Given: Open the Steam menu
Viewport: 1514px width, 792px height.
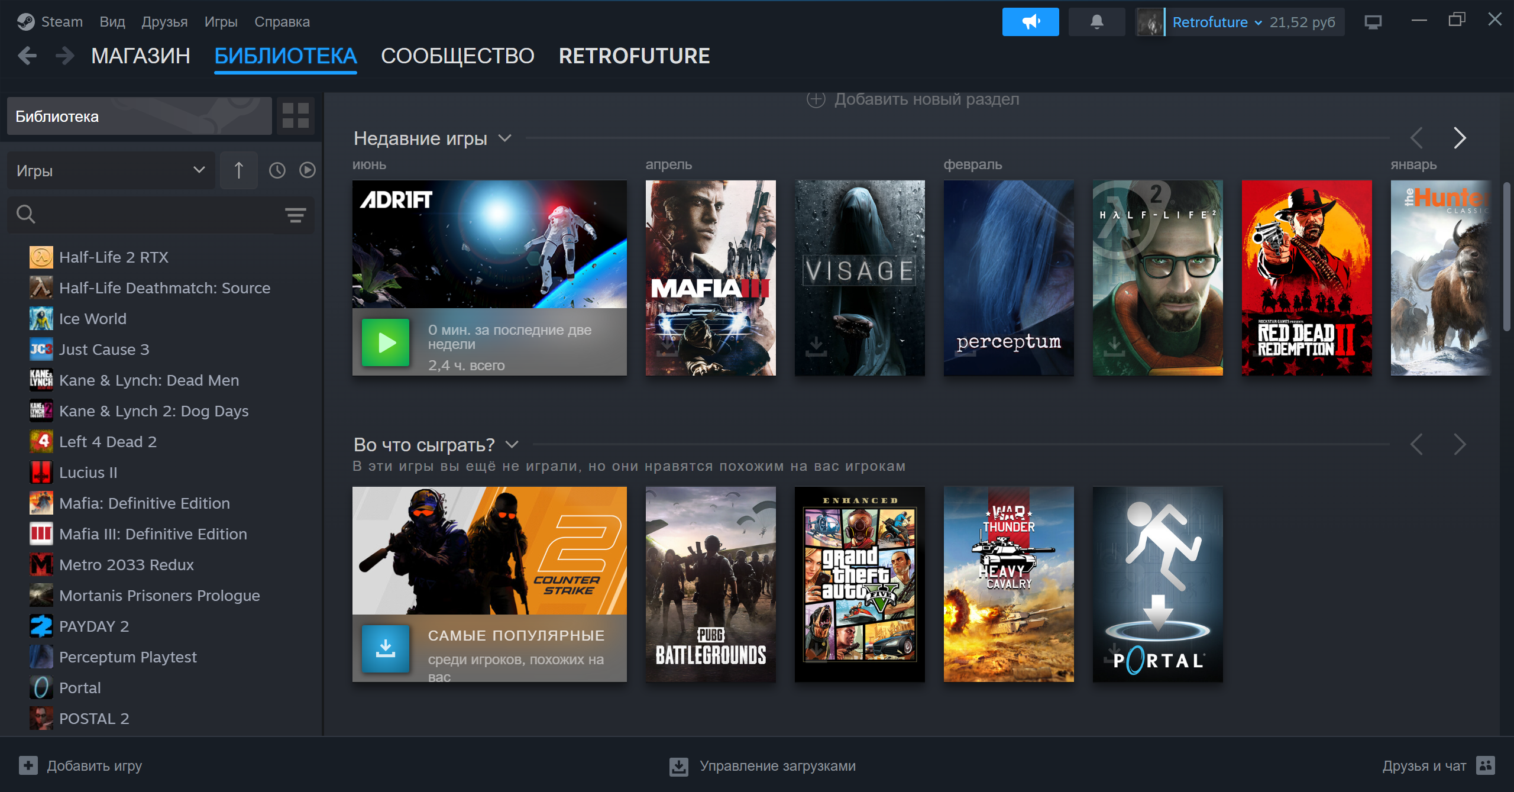Looking at the screenshot, I should point(62,22).
